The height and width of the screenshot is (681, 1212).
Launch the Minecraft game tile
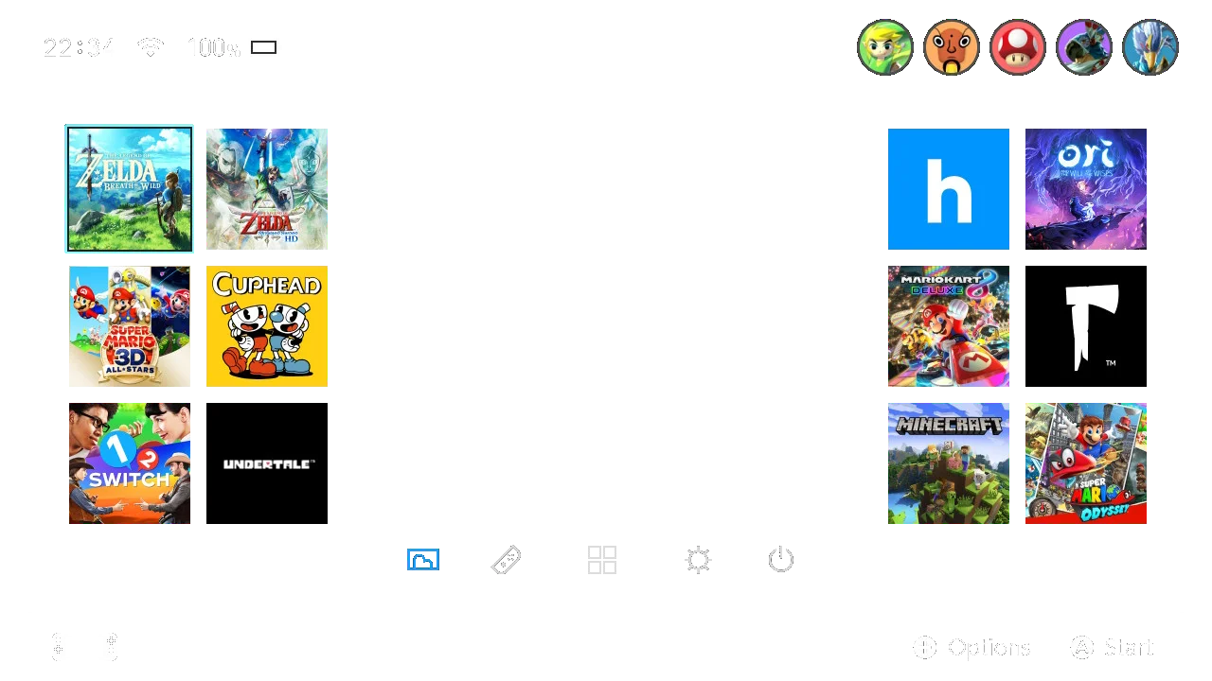[949, 463]
